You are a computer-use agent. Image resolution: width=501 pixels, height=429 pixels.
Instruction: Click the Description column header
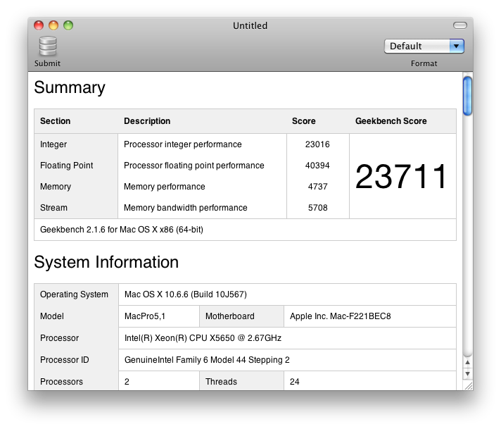[147, 121]
